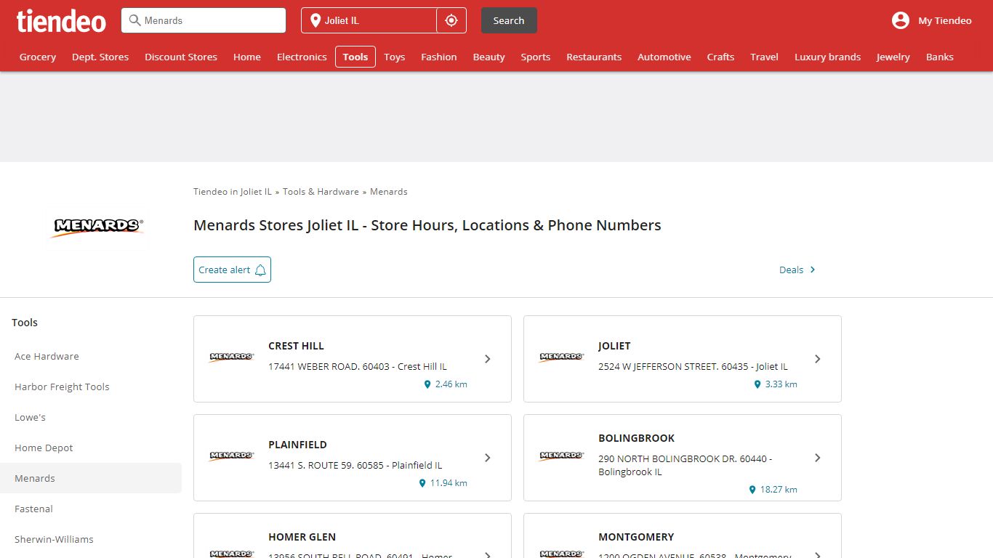This screenshot has width=993, height=558.
Task: Click the MONTGOMERY store title
Action: pyautogui.click(x=636, y=537)
